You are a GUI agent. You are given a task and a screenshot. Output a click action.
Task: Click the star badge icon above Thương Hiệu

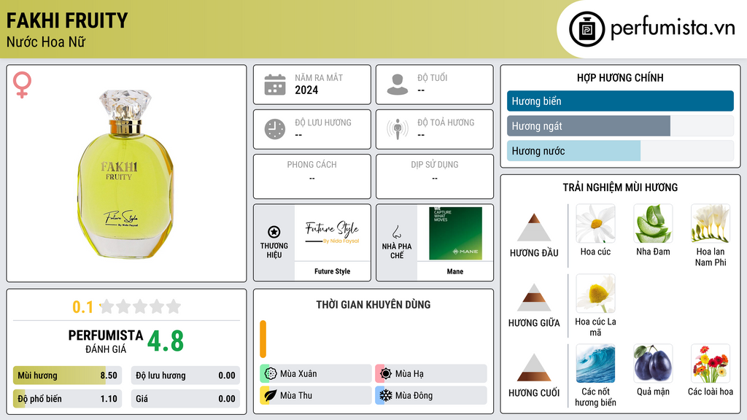274,232
